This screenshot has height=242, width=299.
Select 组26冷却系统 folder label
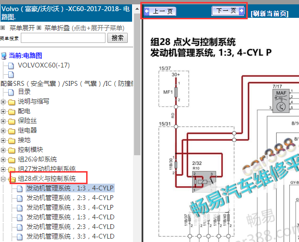(37, 159)
